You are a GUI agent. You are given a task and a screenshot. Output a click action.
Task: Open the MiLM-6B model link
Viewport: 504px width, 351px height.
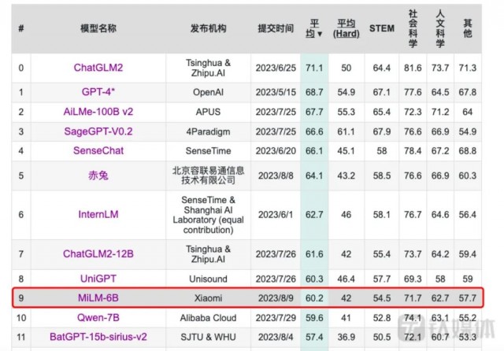[x=98, y=297]
